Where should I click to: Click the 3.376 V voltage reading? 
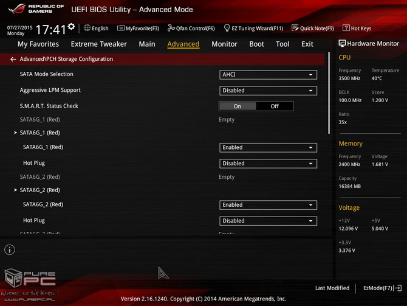point(347,251)
